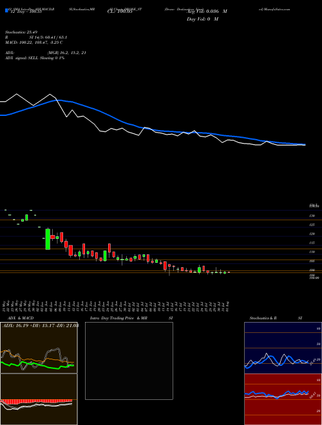322x425 pixels.
Task: Select the '12 Day = 100.53' legend text
Action: (25, 12)
